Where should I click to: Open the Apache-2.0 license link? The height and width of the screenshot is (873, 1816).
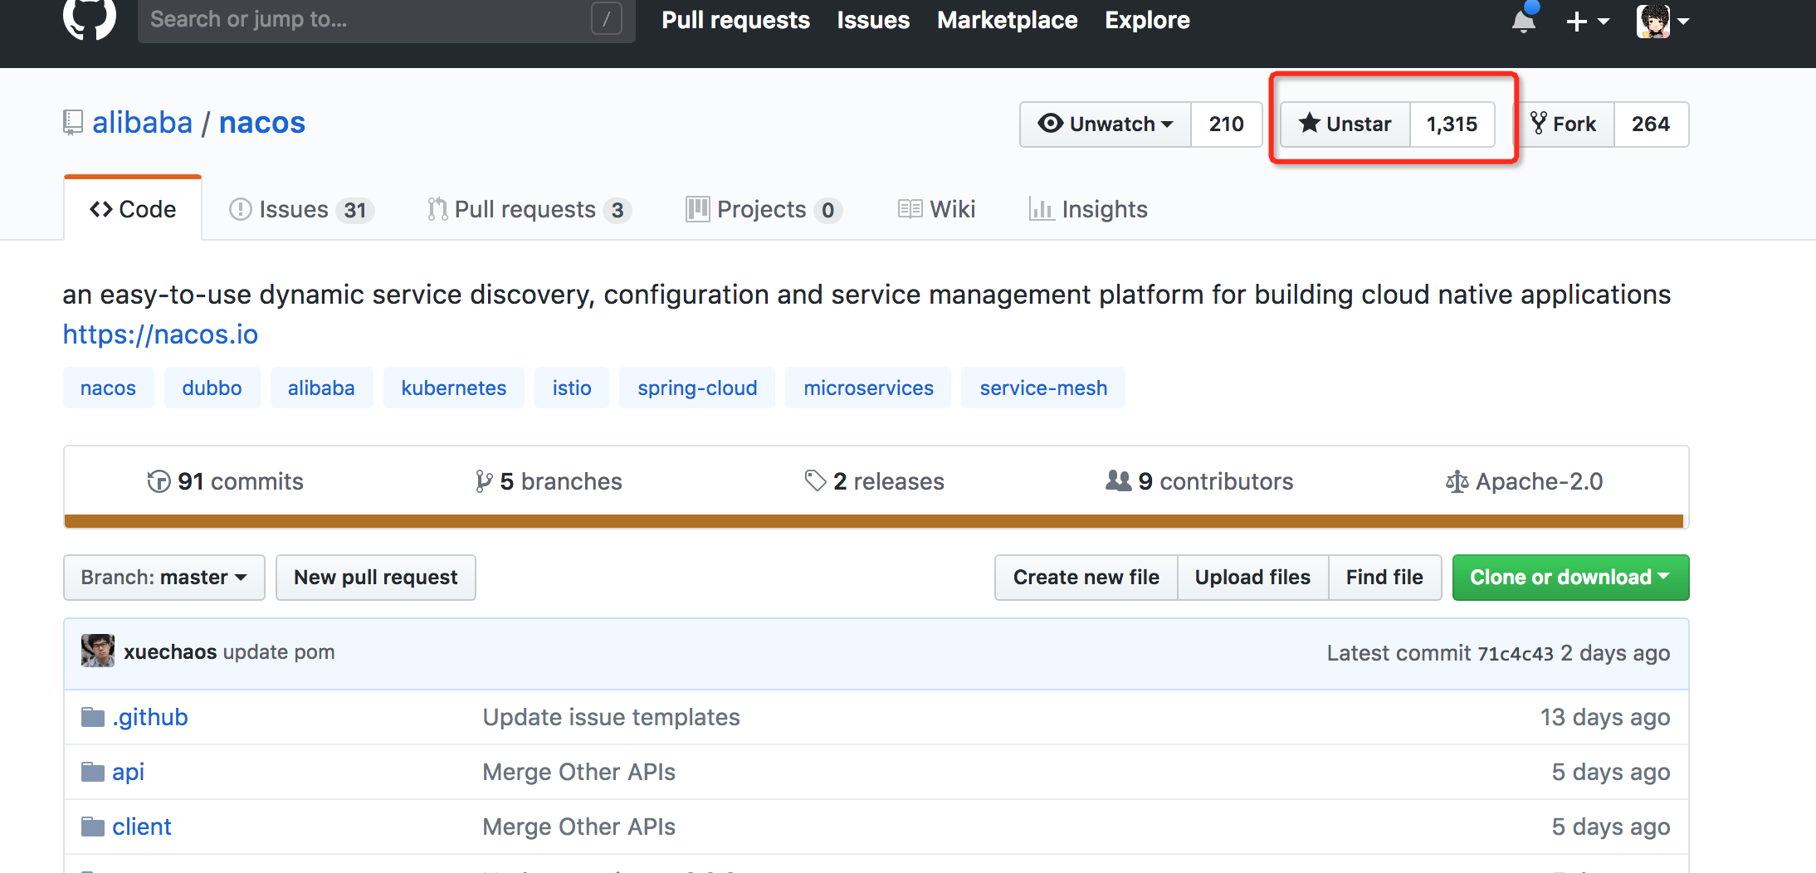1524,481
